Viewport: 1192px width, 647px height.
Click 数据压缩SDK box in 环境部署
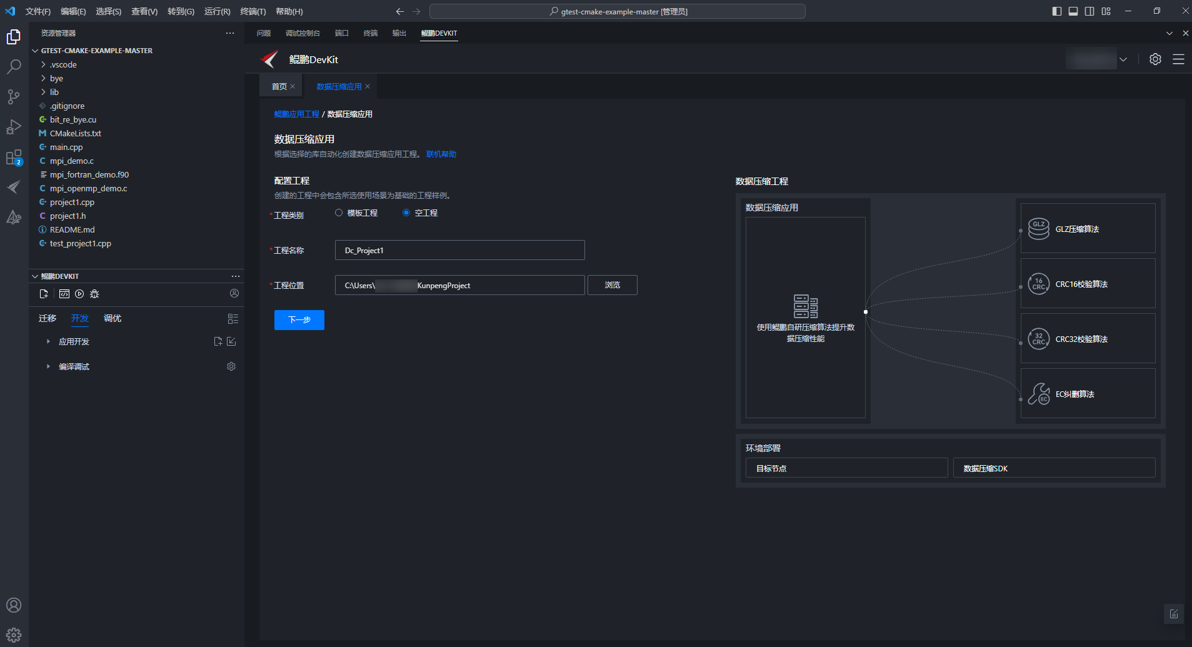(1054, 468)
